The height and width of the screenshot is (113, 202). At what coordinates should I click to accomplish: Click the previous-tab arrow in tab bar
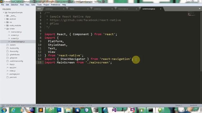click(x=38, y=9)
